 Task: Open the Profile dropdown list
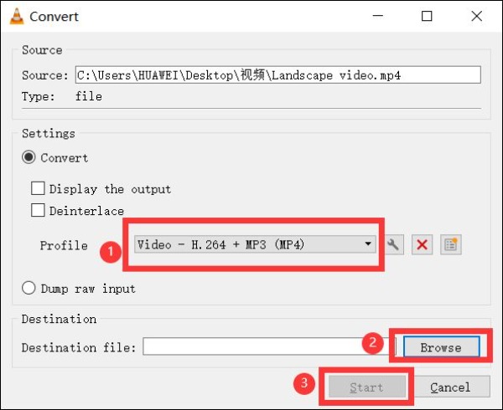(x=255, y=244)
